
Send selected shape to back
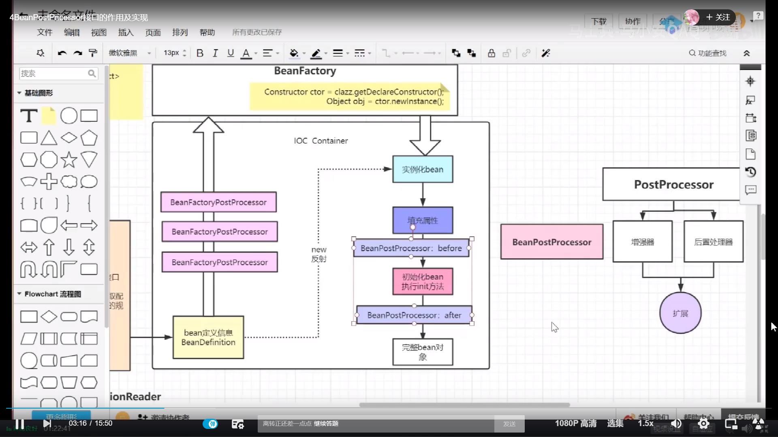tap(471, 53)
